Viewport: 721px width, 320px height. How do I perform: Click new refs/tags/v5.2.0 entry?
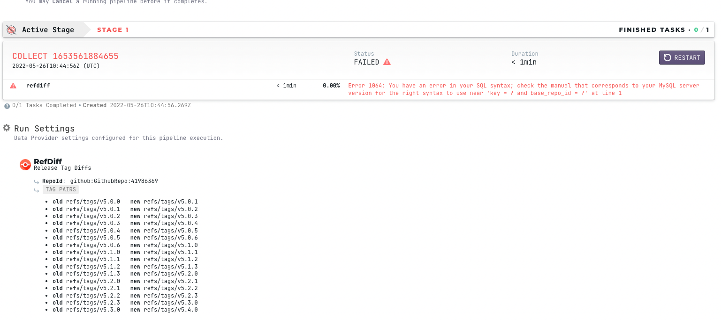coord(164,274)
